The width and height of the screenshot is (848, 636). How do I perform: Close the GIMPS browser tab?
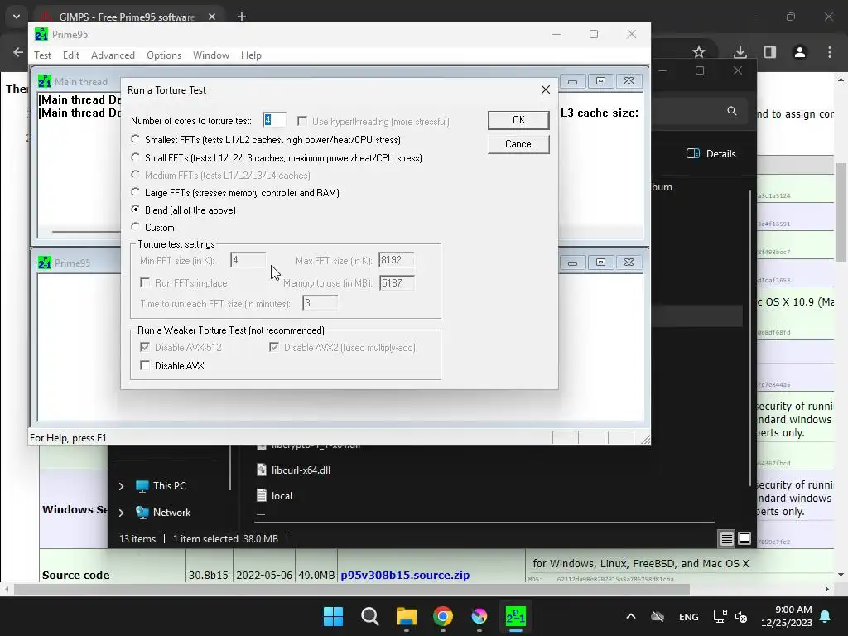(x=212, y=17)
